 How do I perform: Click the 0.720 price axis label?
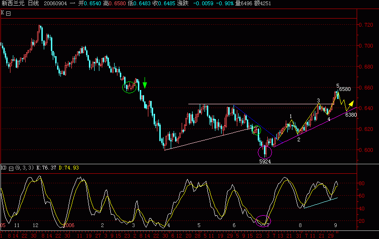(366, 25)
